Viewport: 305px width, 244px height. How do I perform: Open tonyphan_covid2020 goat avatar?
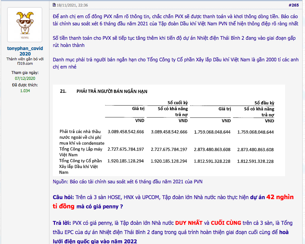pyautogui.click(x=25, y=25)
